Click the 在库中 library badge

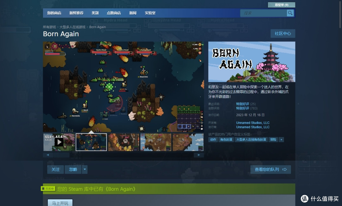click(x=48, y=189)
